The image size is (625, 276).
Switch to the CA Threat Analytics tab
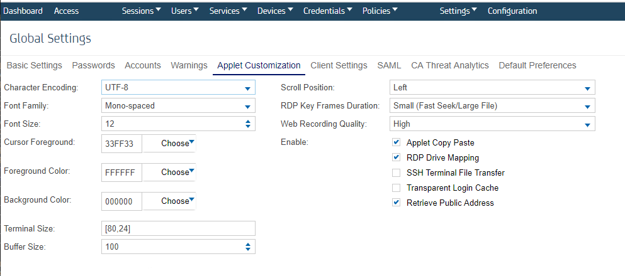coord(449,65)
